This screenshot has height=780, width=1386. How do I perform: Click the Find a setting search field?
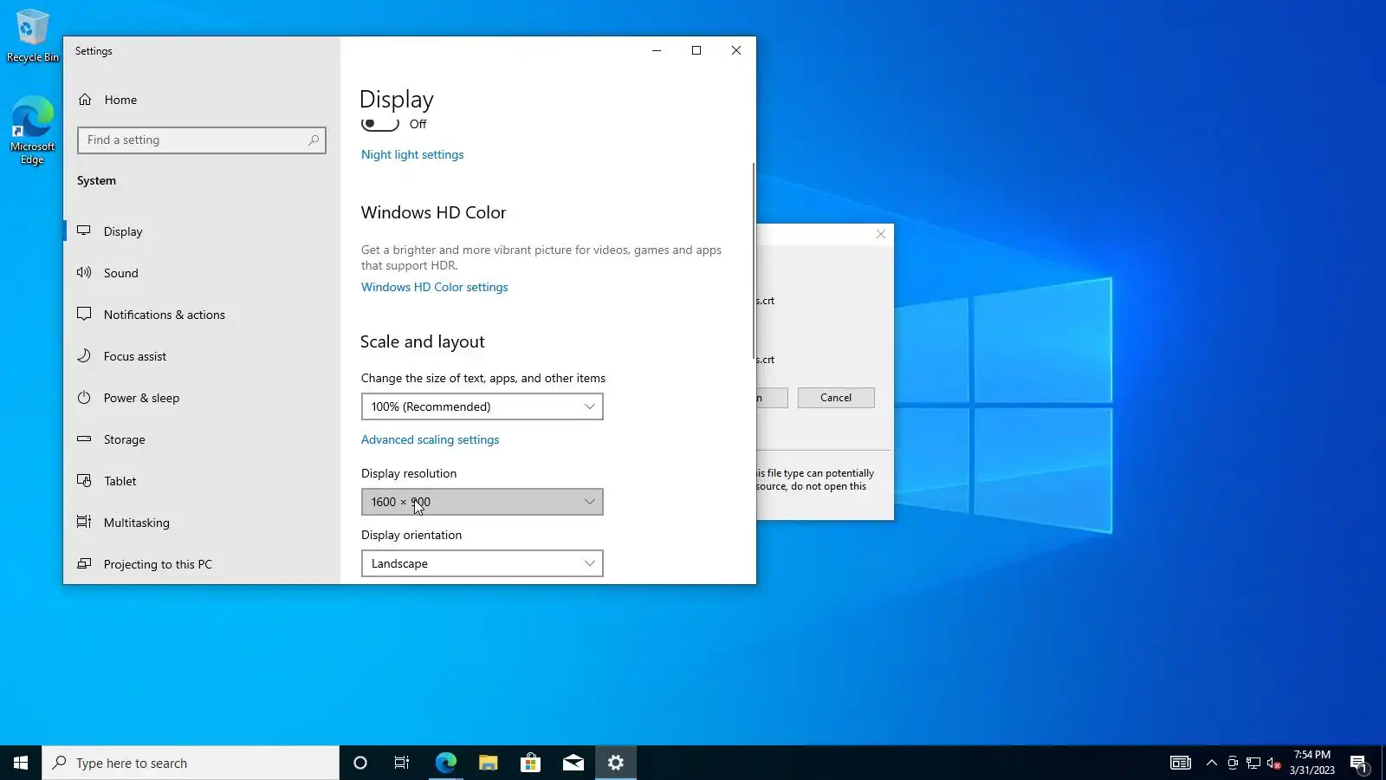tap(202, 140)
